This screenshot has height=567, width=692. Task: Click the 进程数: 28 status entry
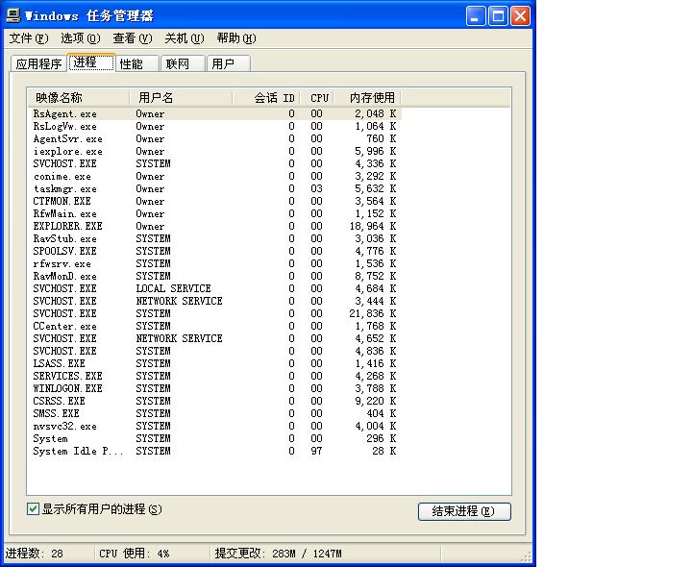tap(34, 554)
